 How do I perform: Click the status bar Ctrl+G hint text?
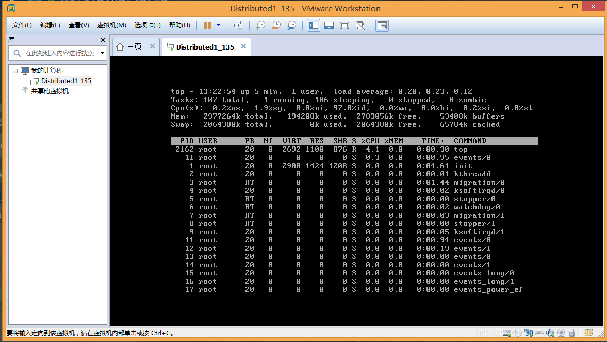click(x=90, y=333)
